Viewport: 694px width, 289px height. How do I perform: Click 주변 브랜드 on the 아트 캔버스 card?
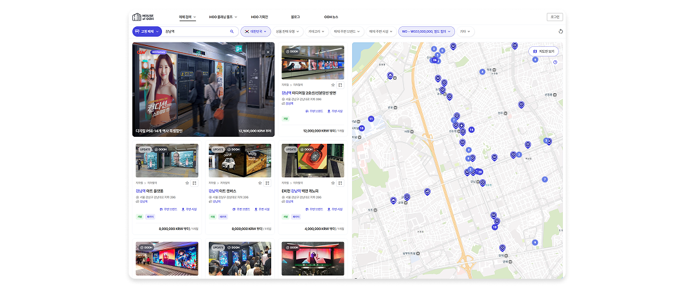[241, 209]
